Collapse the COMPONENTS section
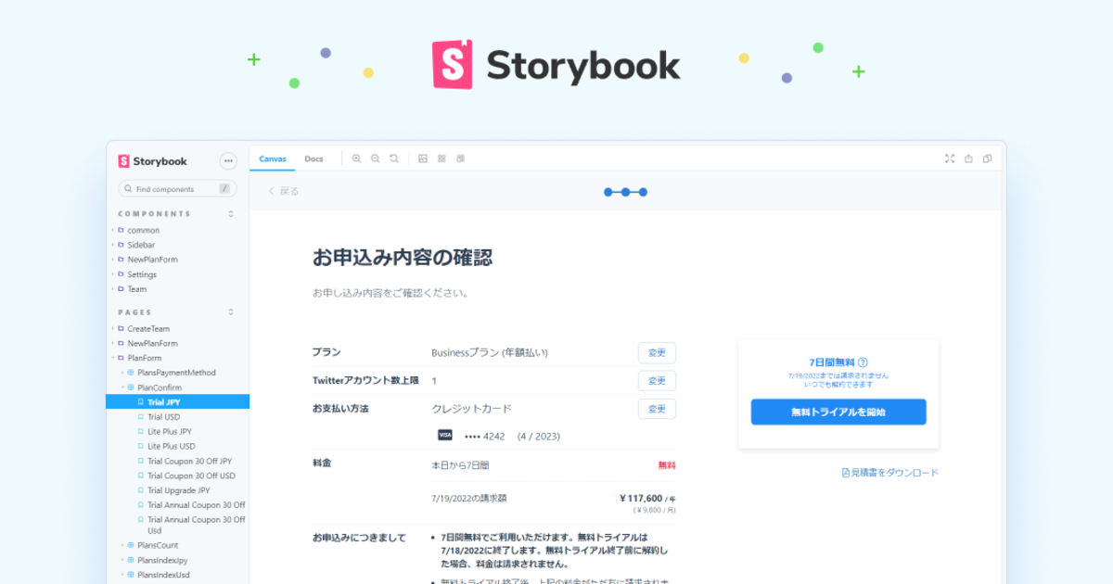The width and height of the screenshot is (1113, 584). (231, 214)
